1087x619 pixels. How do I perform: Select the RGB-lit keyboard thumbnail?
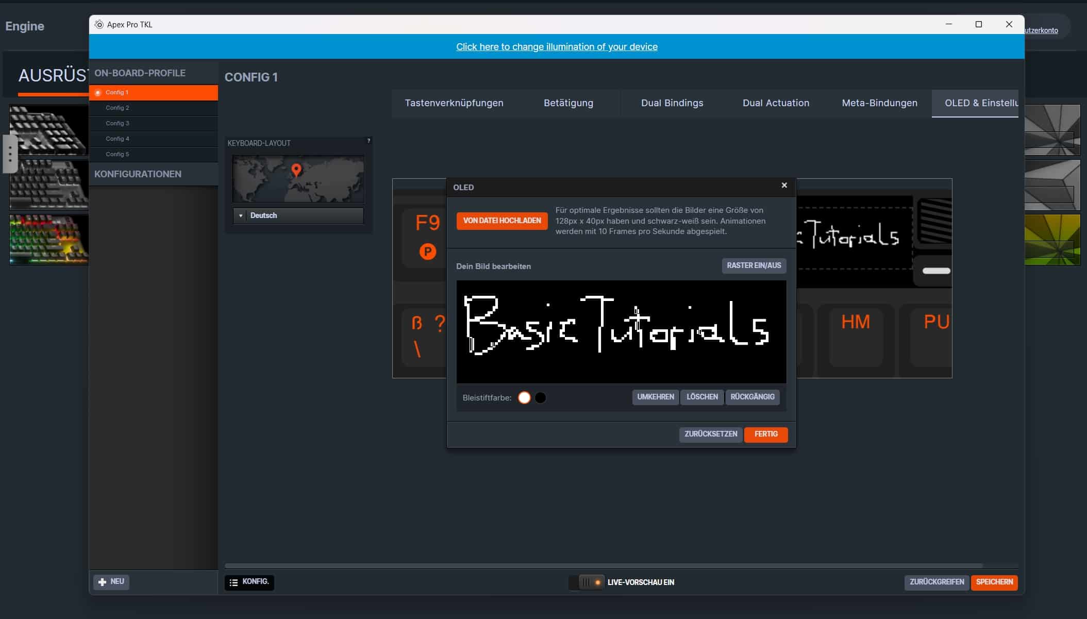point(48,240)
